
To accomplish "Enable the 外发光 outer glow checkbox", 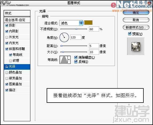I will (7, 37).
